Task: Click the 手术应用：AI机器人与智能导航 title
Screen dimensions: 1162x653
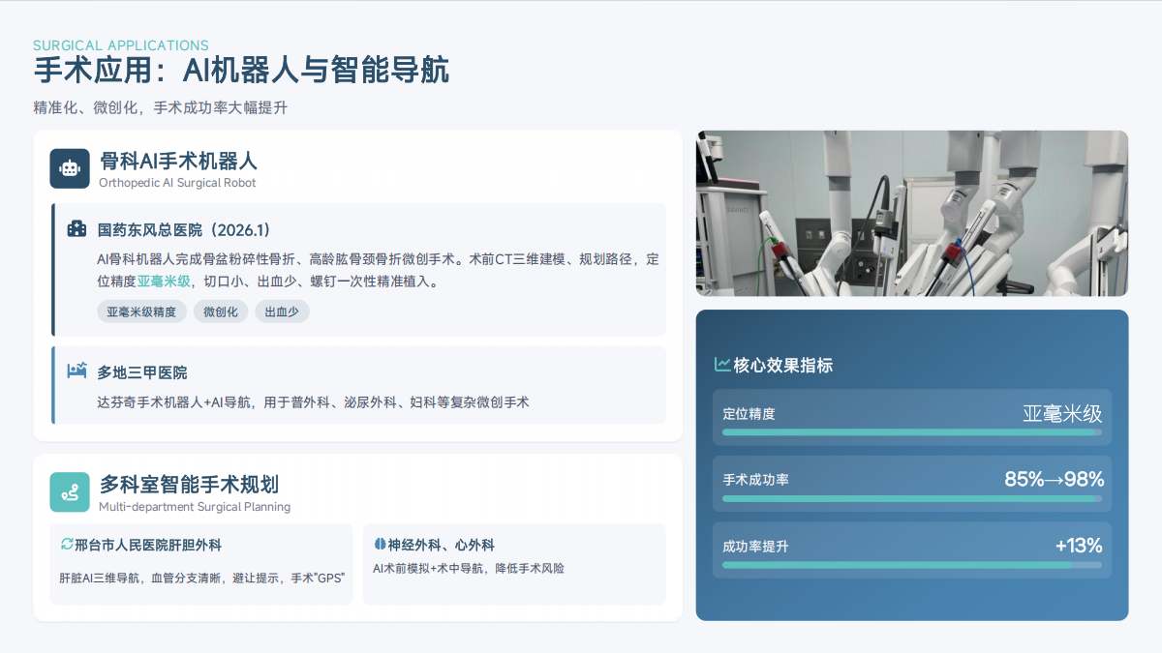Action: [x=241, y=72]
